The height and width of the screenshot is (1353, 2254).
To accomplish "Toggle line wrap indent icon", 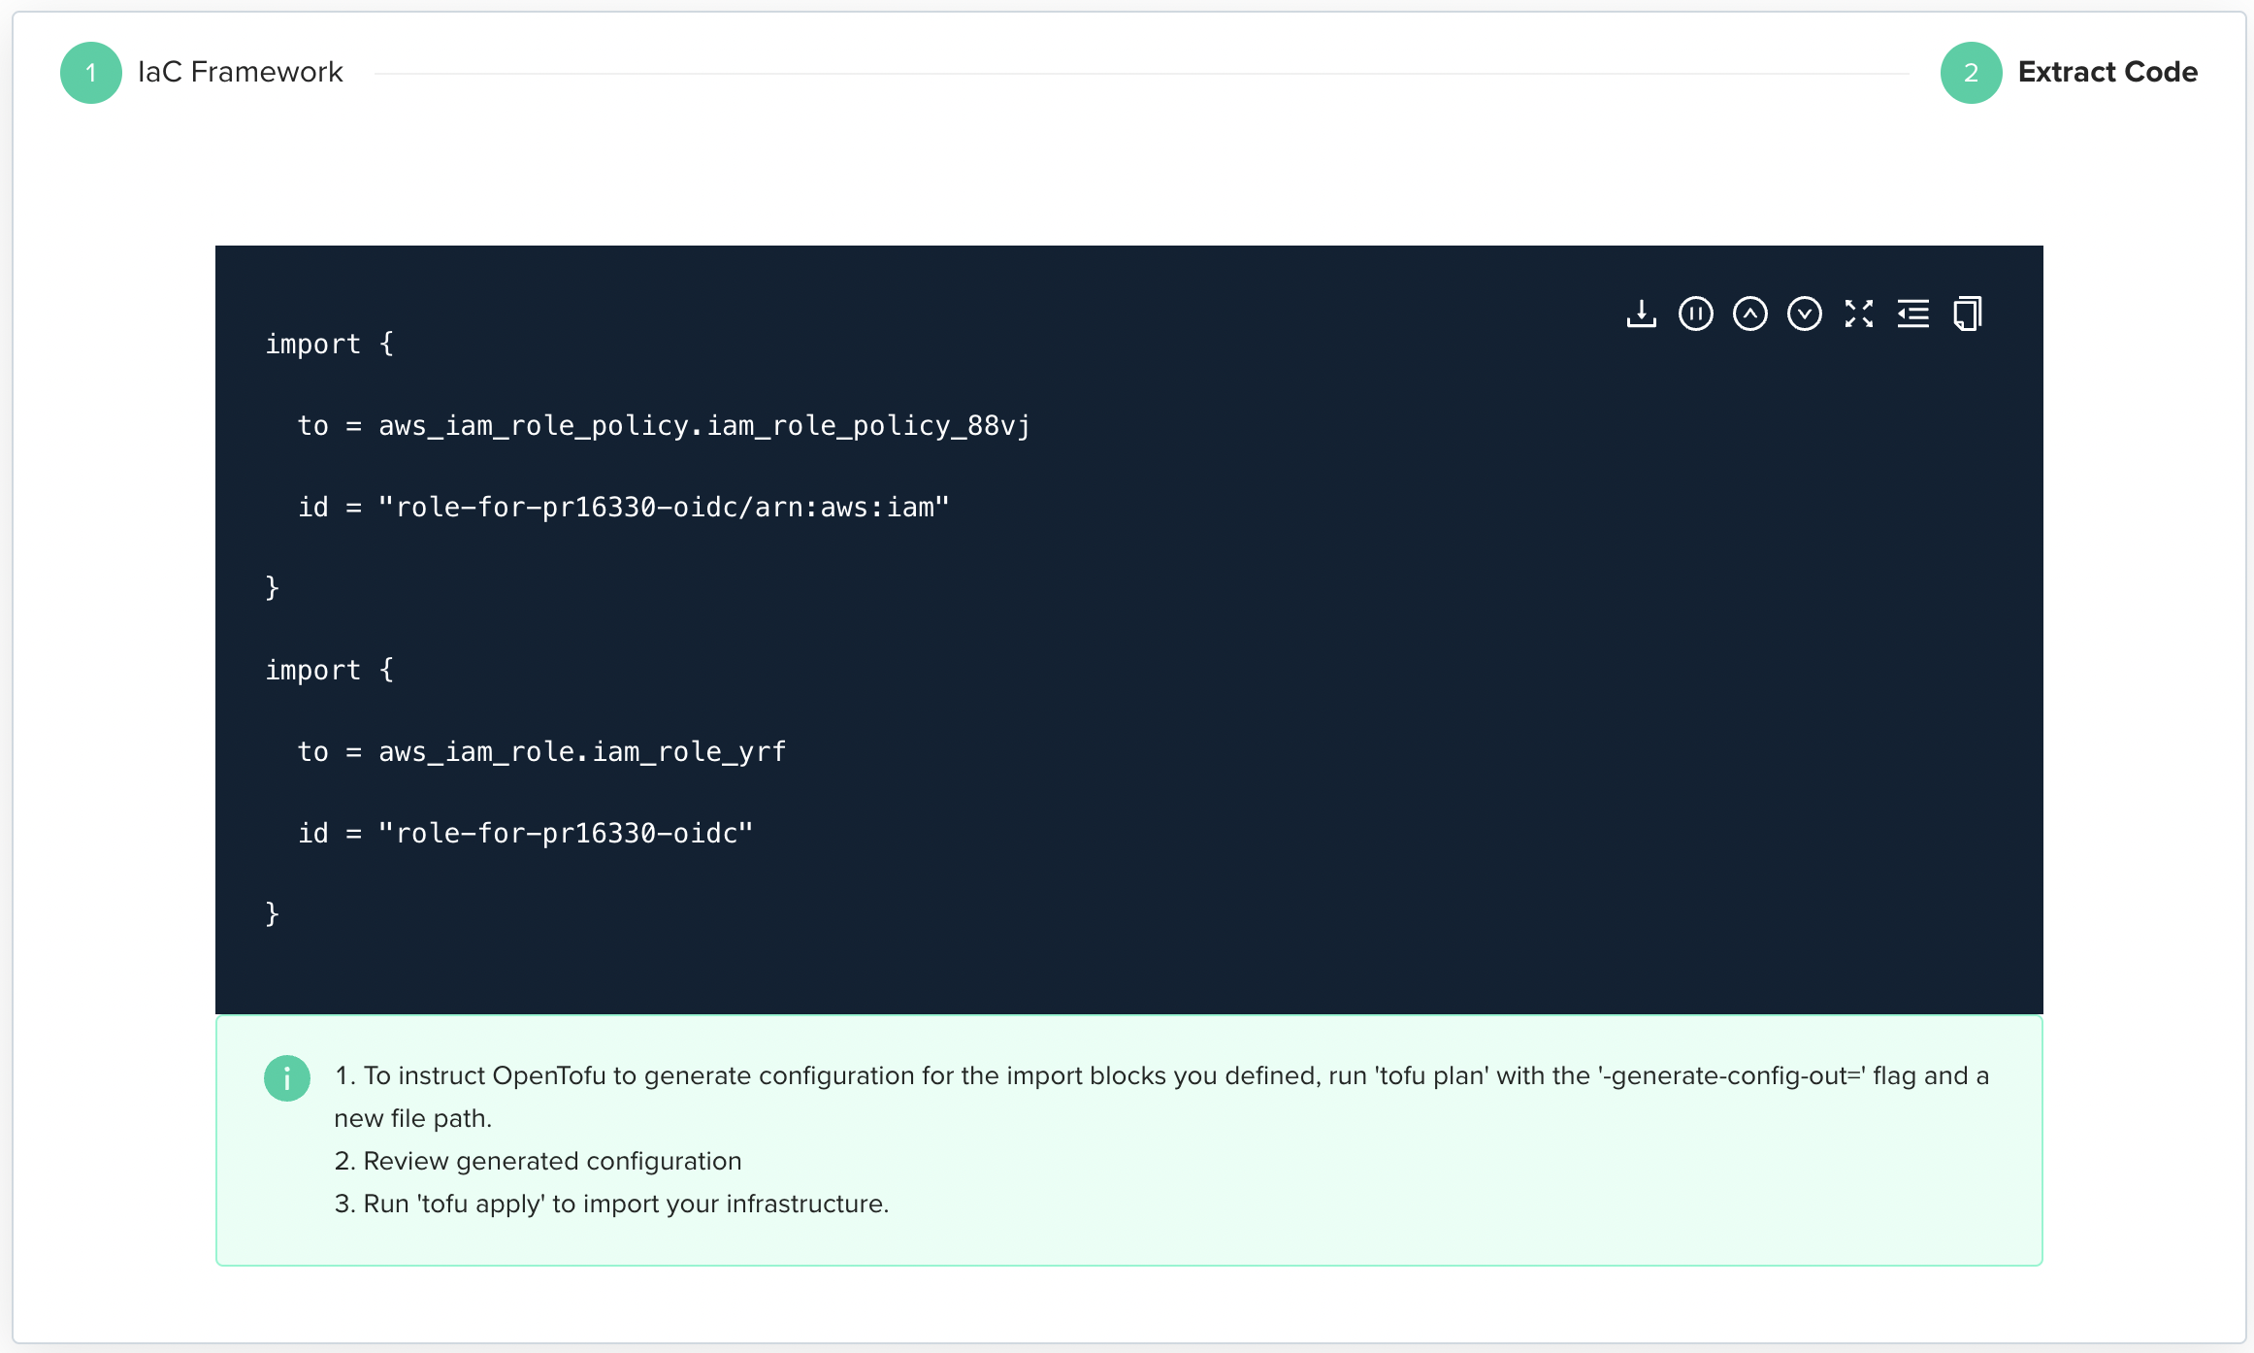I will pyautogui.click(x=1912, y=313).
